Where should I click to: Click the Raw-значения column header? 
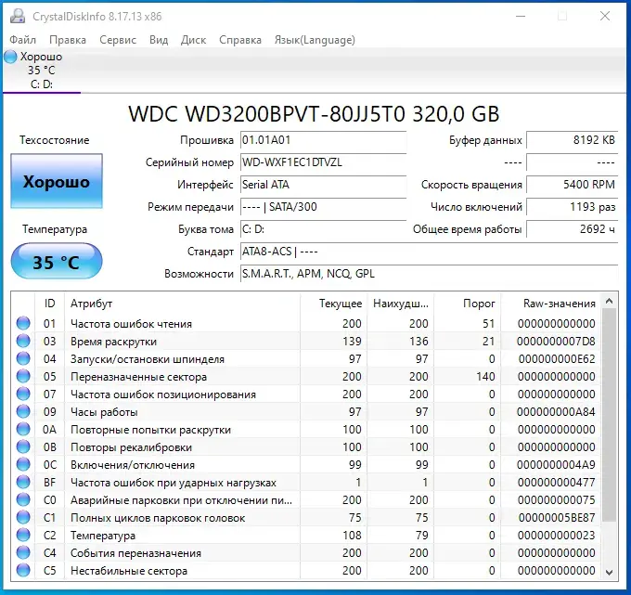(x=550, y=304)
